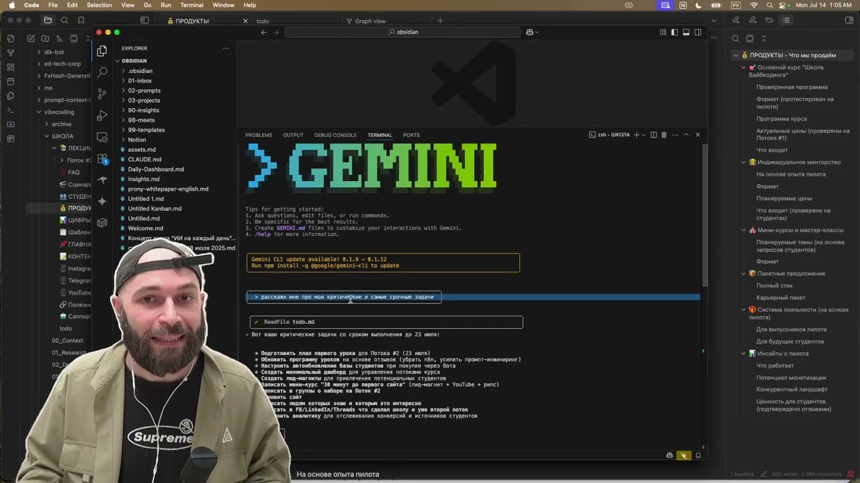Click the obsidian command center search field
The image size is (860, 483).
click(x=403, y=32)
